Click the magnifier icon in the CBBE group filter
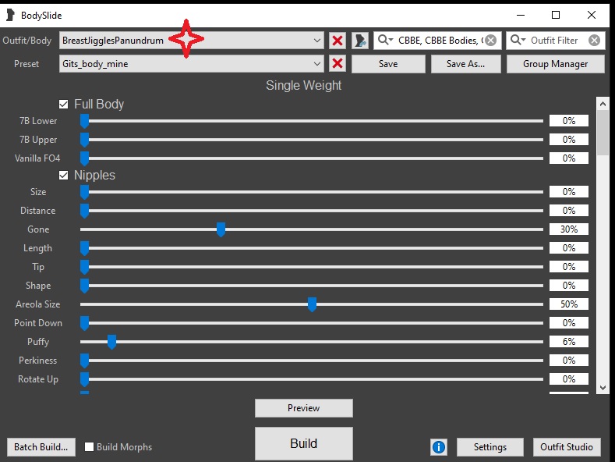 (386, 41)
